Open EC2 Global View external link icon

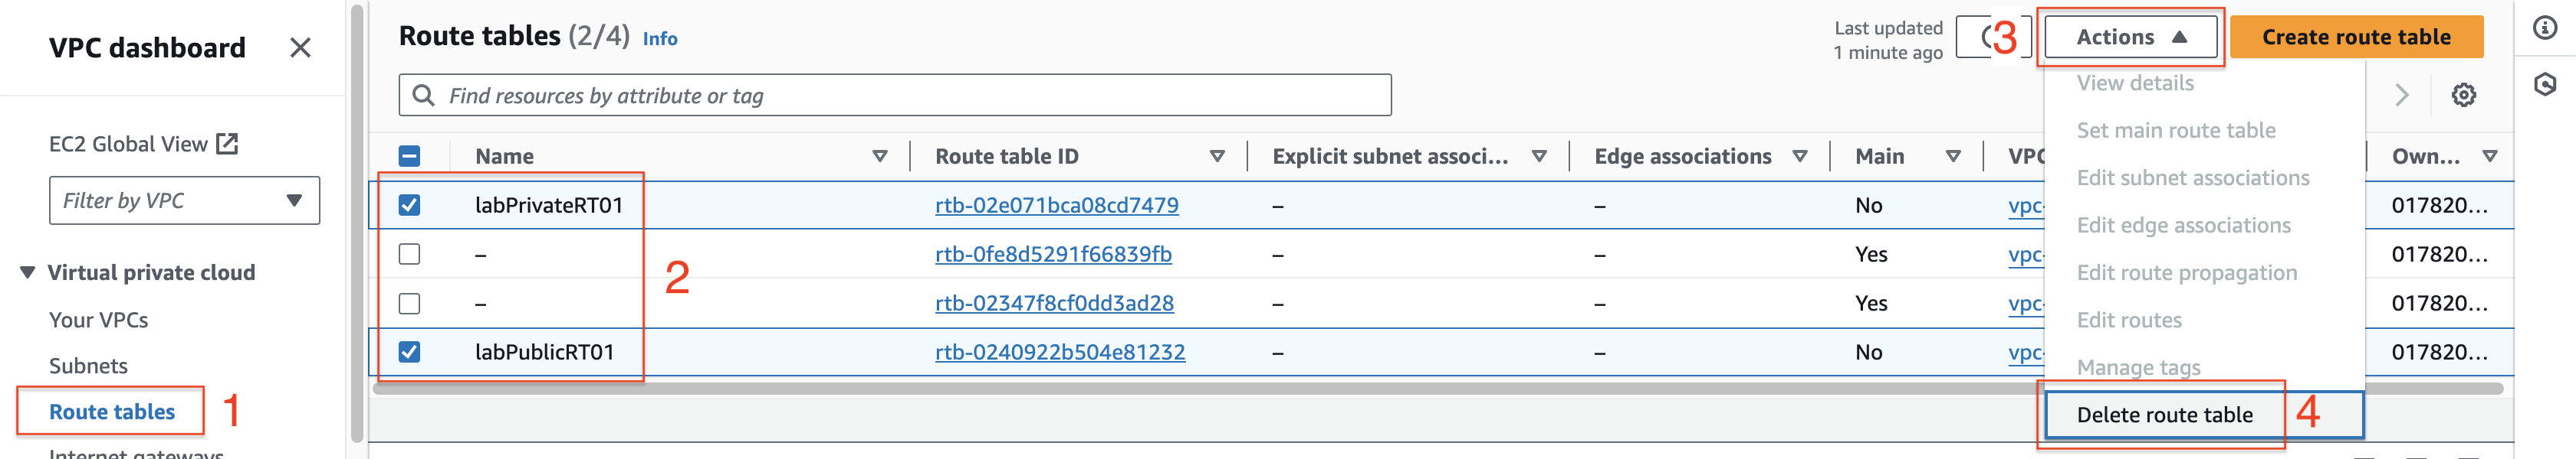(228, 144)
